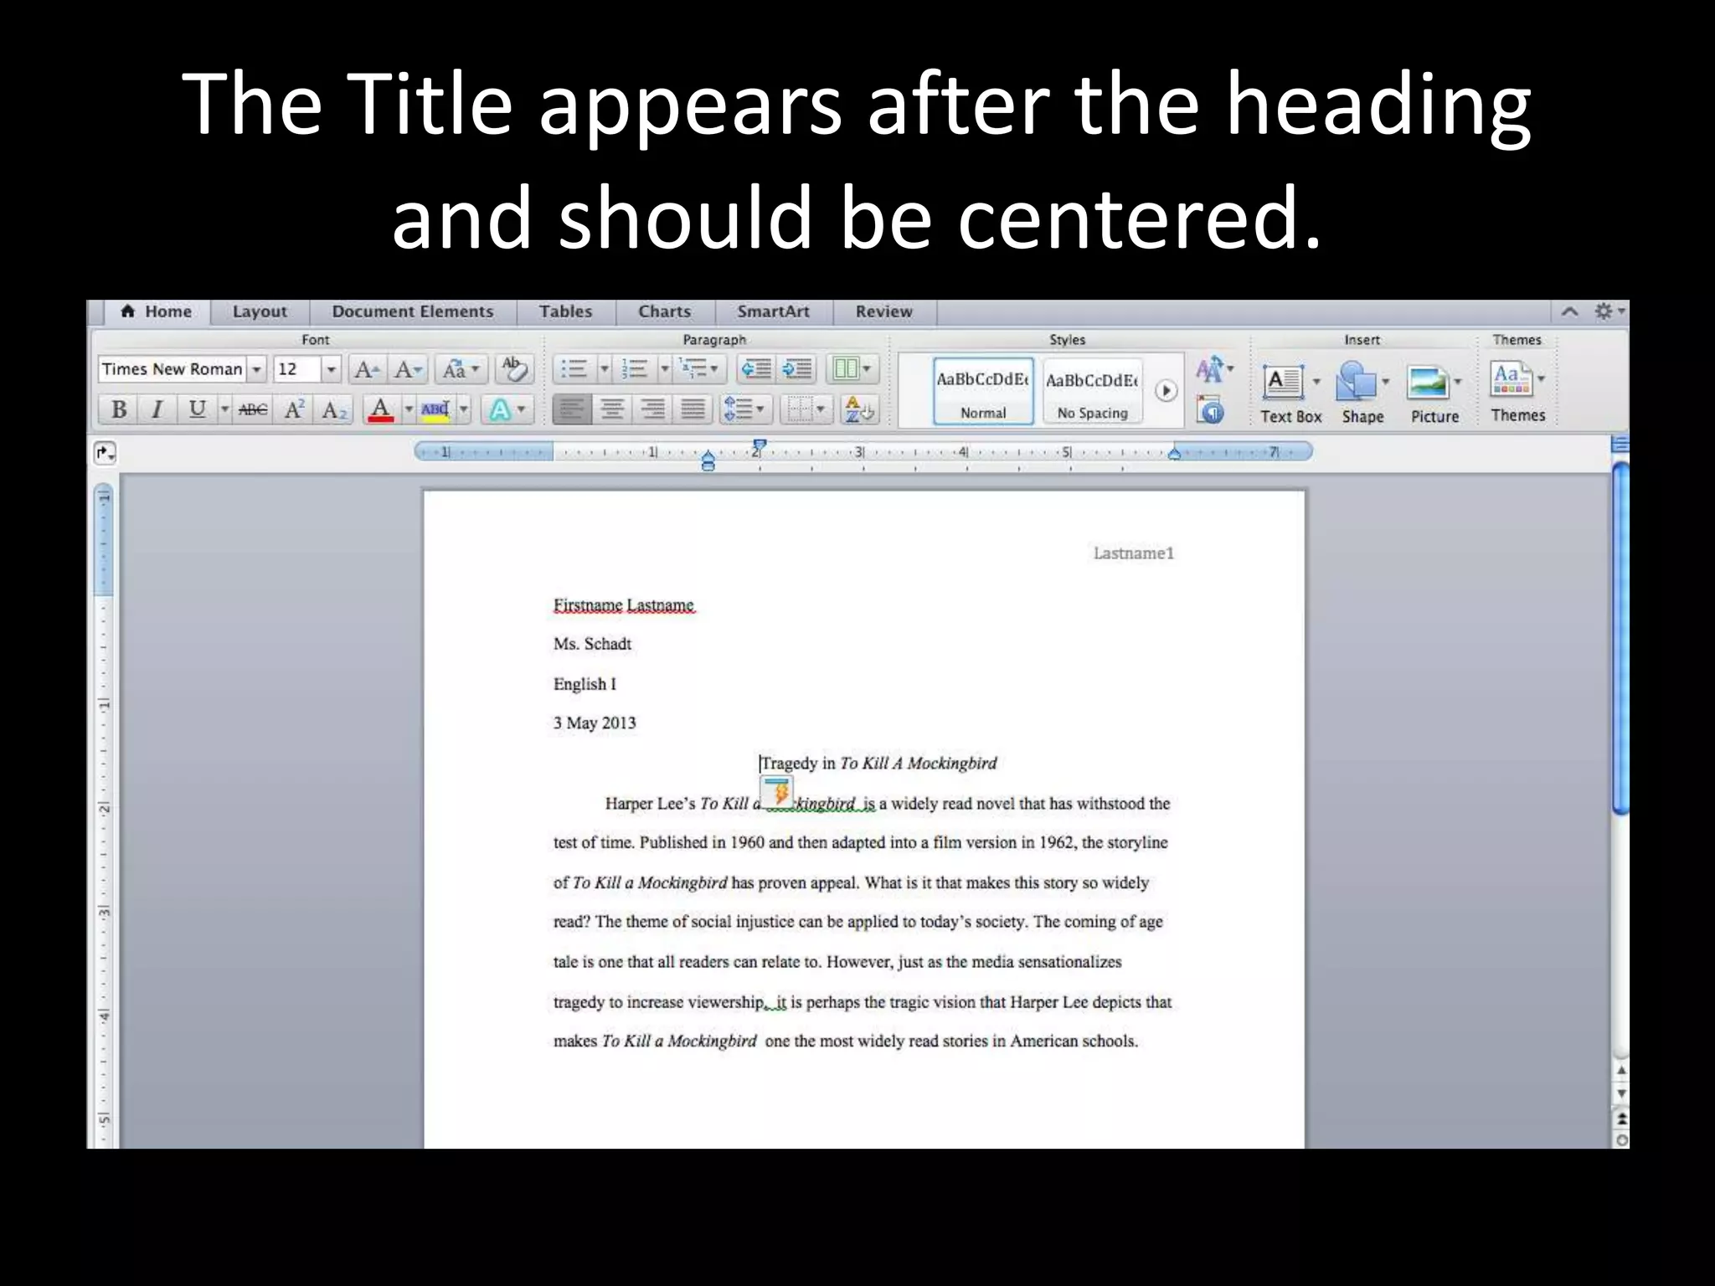1715x1286 pixels.
Task: Show more styles with arrow button
Action: (1166, 391)
